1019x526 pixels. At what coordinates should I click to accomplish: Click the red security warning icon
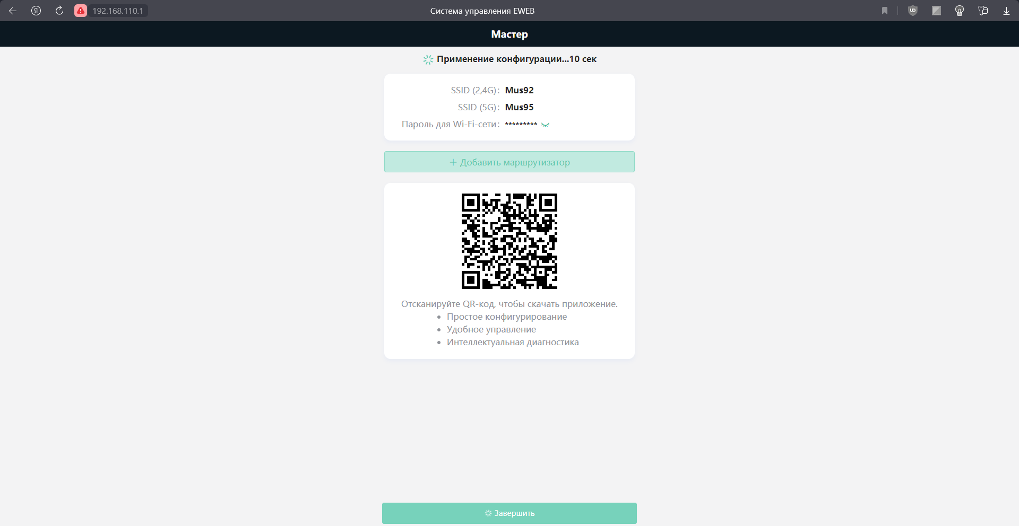click(81, 11)
